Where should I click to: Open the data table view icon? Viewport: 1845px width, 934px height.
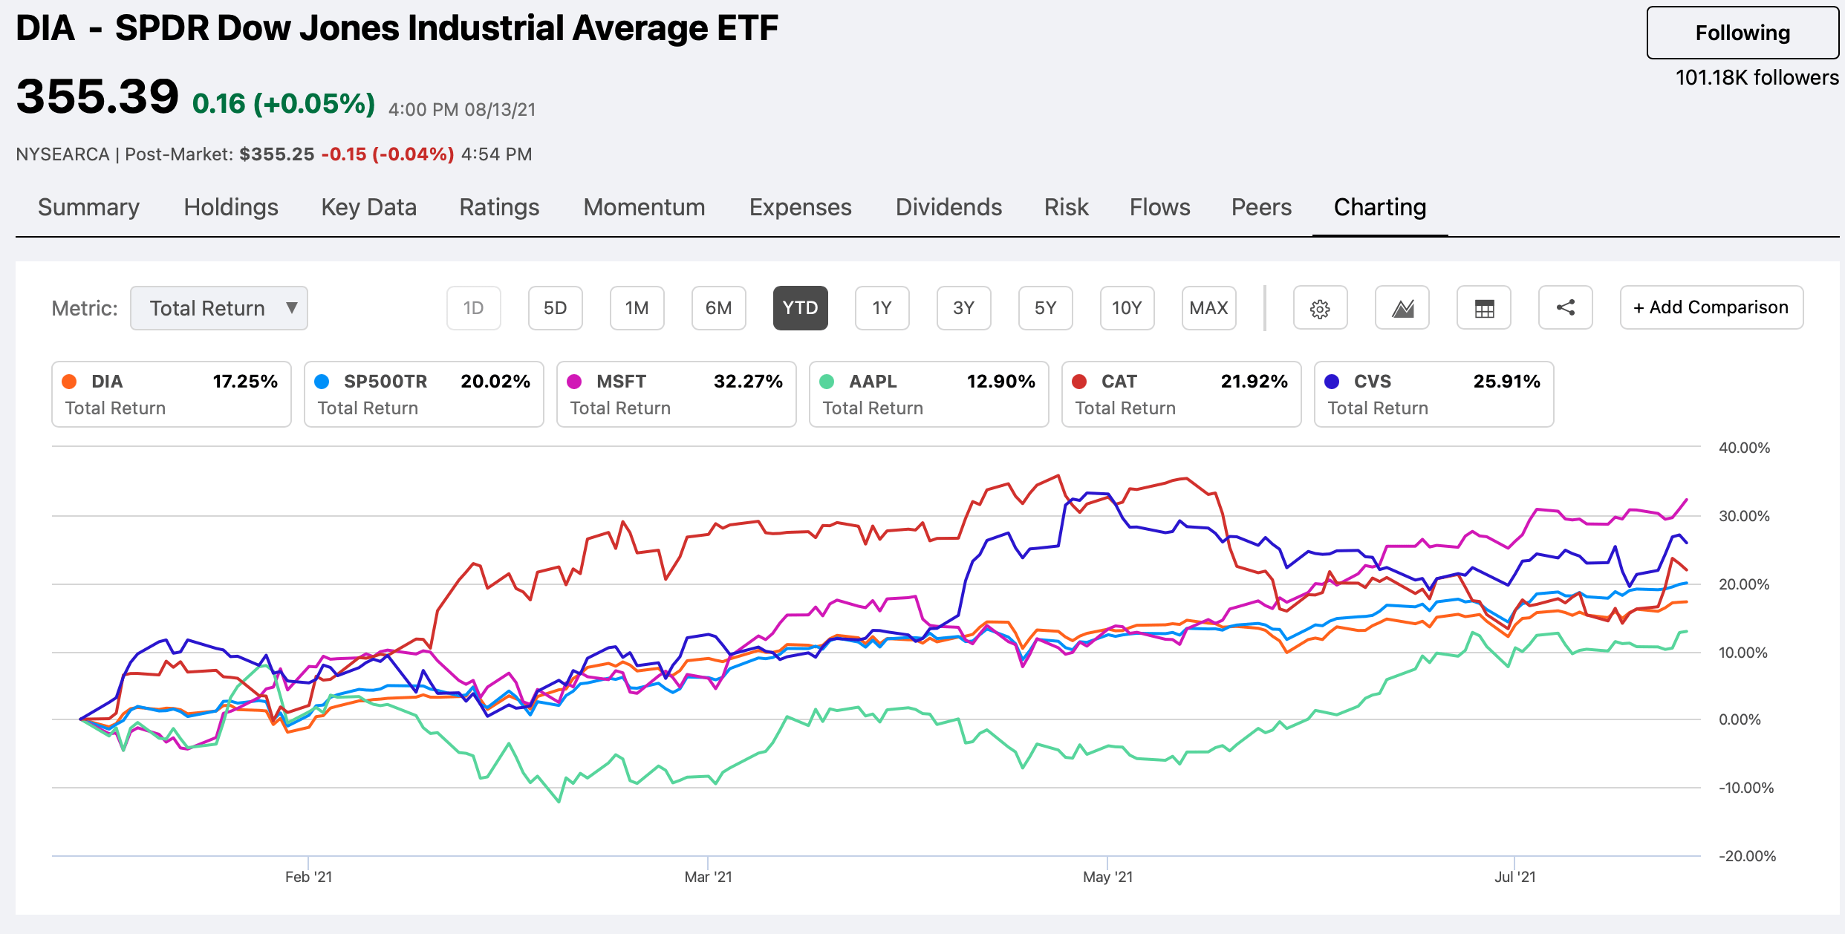1484,307
